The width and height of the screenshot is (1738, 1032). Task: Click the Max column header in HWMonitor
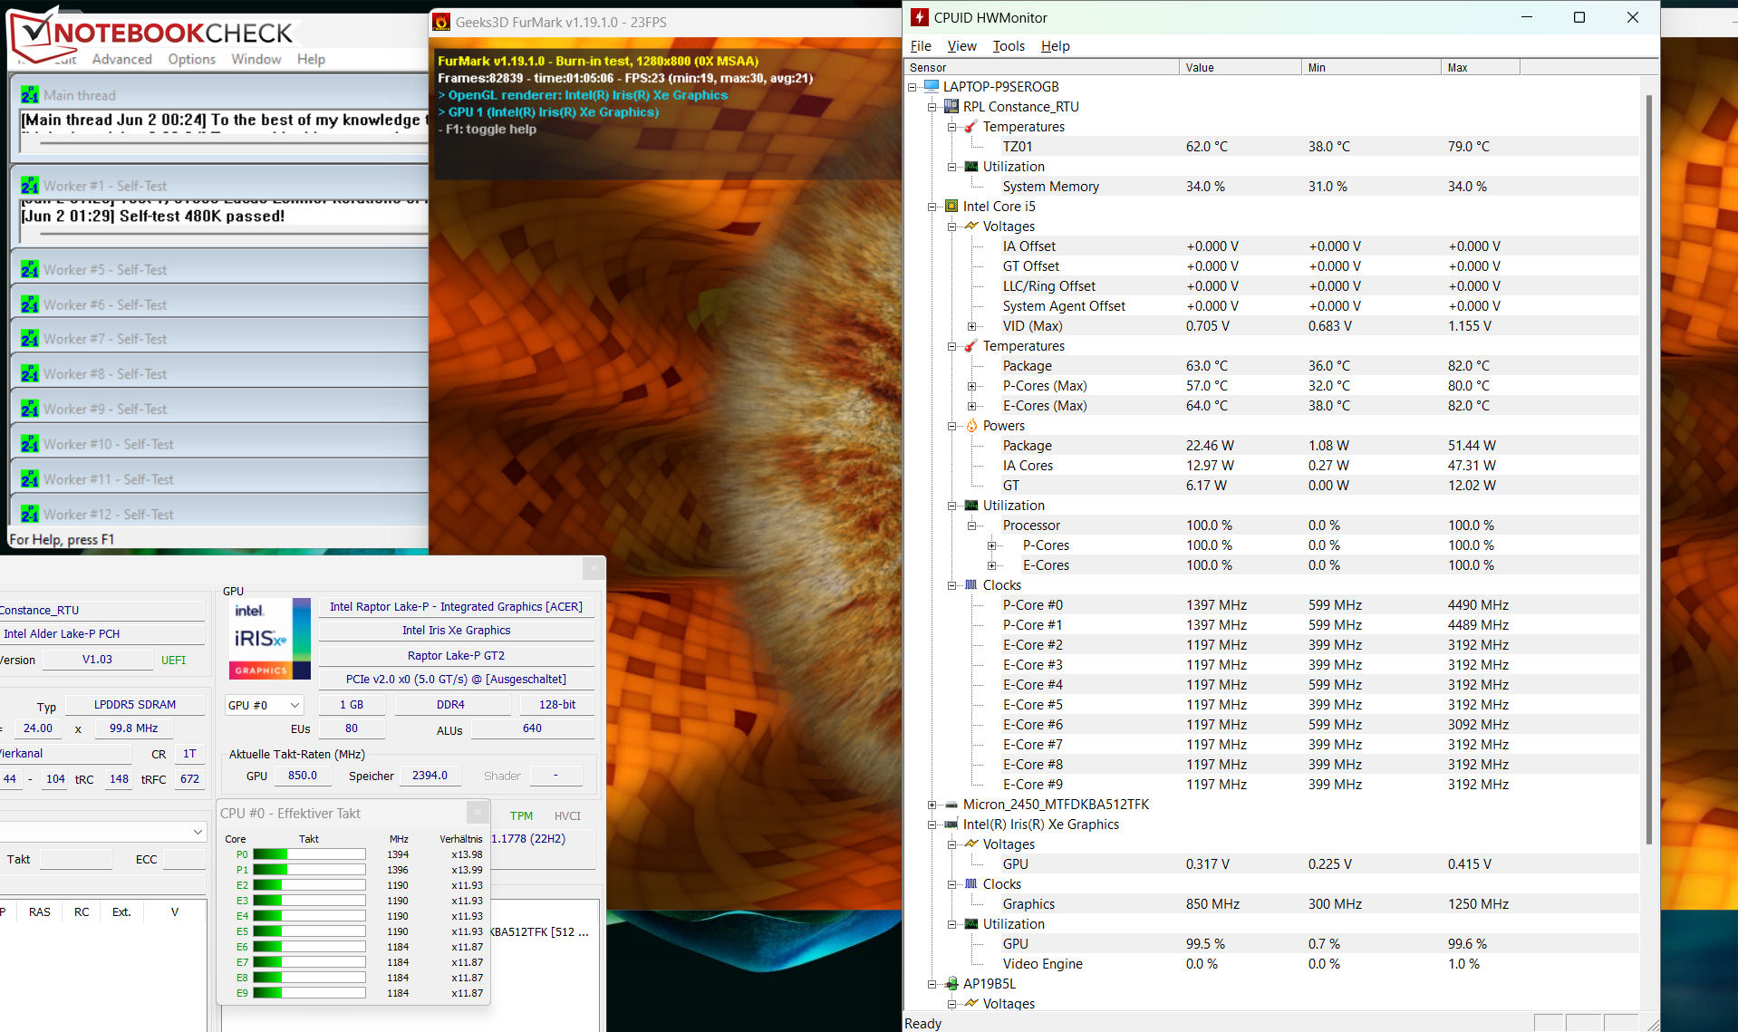[1481, 67]
